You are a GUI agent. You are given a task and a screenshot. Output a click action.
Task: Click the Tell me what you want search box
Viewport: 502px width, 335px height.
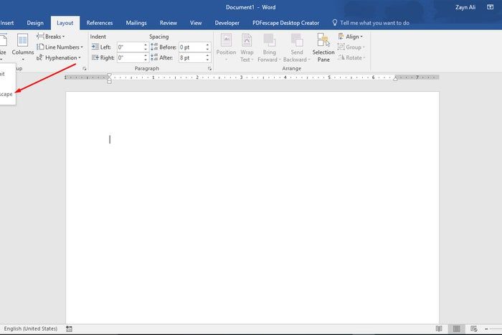(375, 23)
